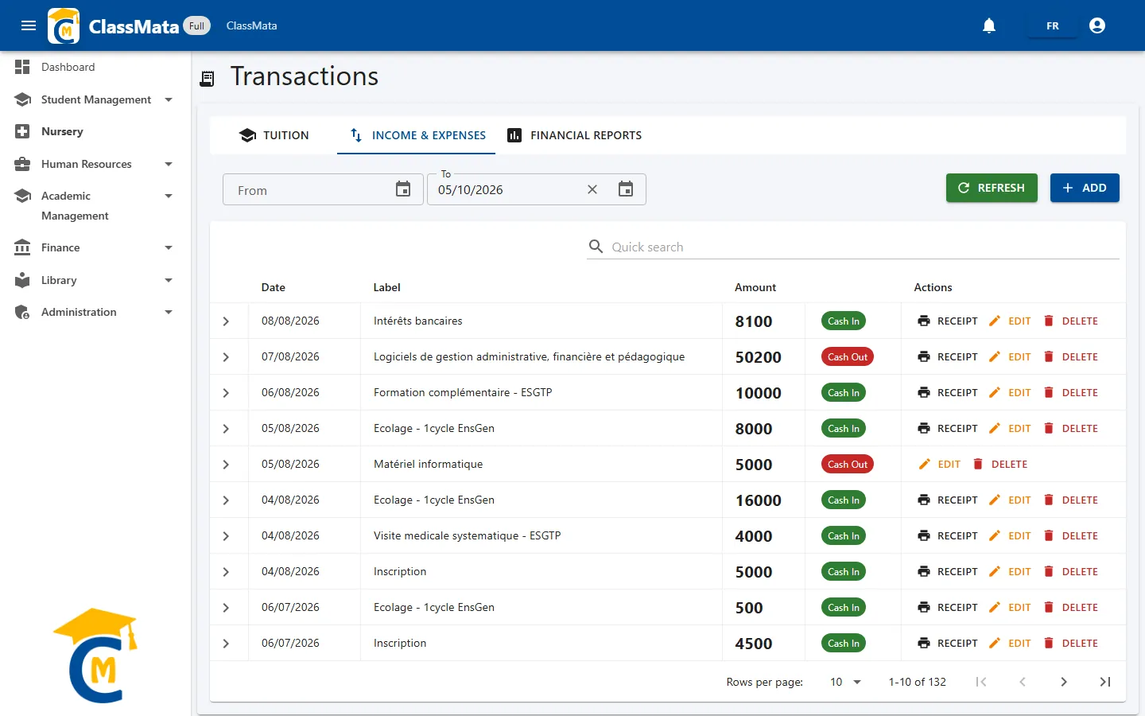Delete the Formation complémentaire - ESGTP transaction
Screen dimensions: 1145x716
pos(1070,392)
